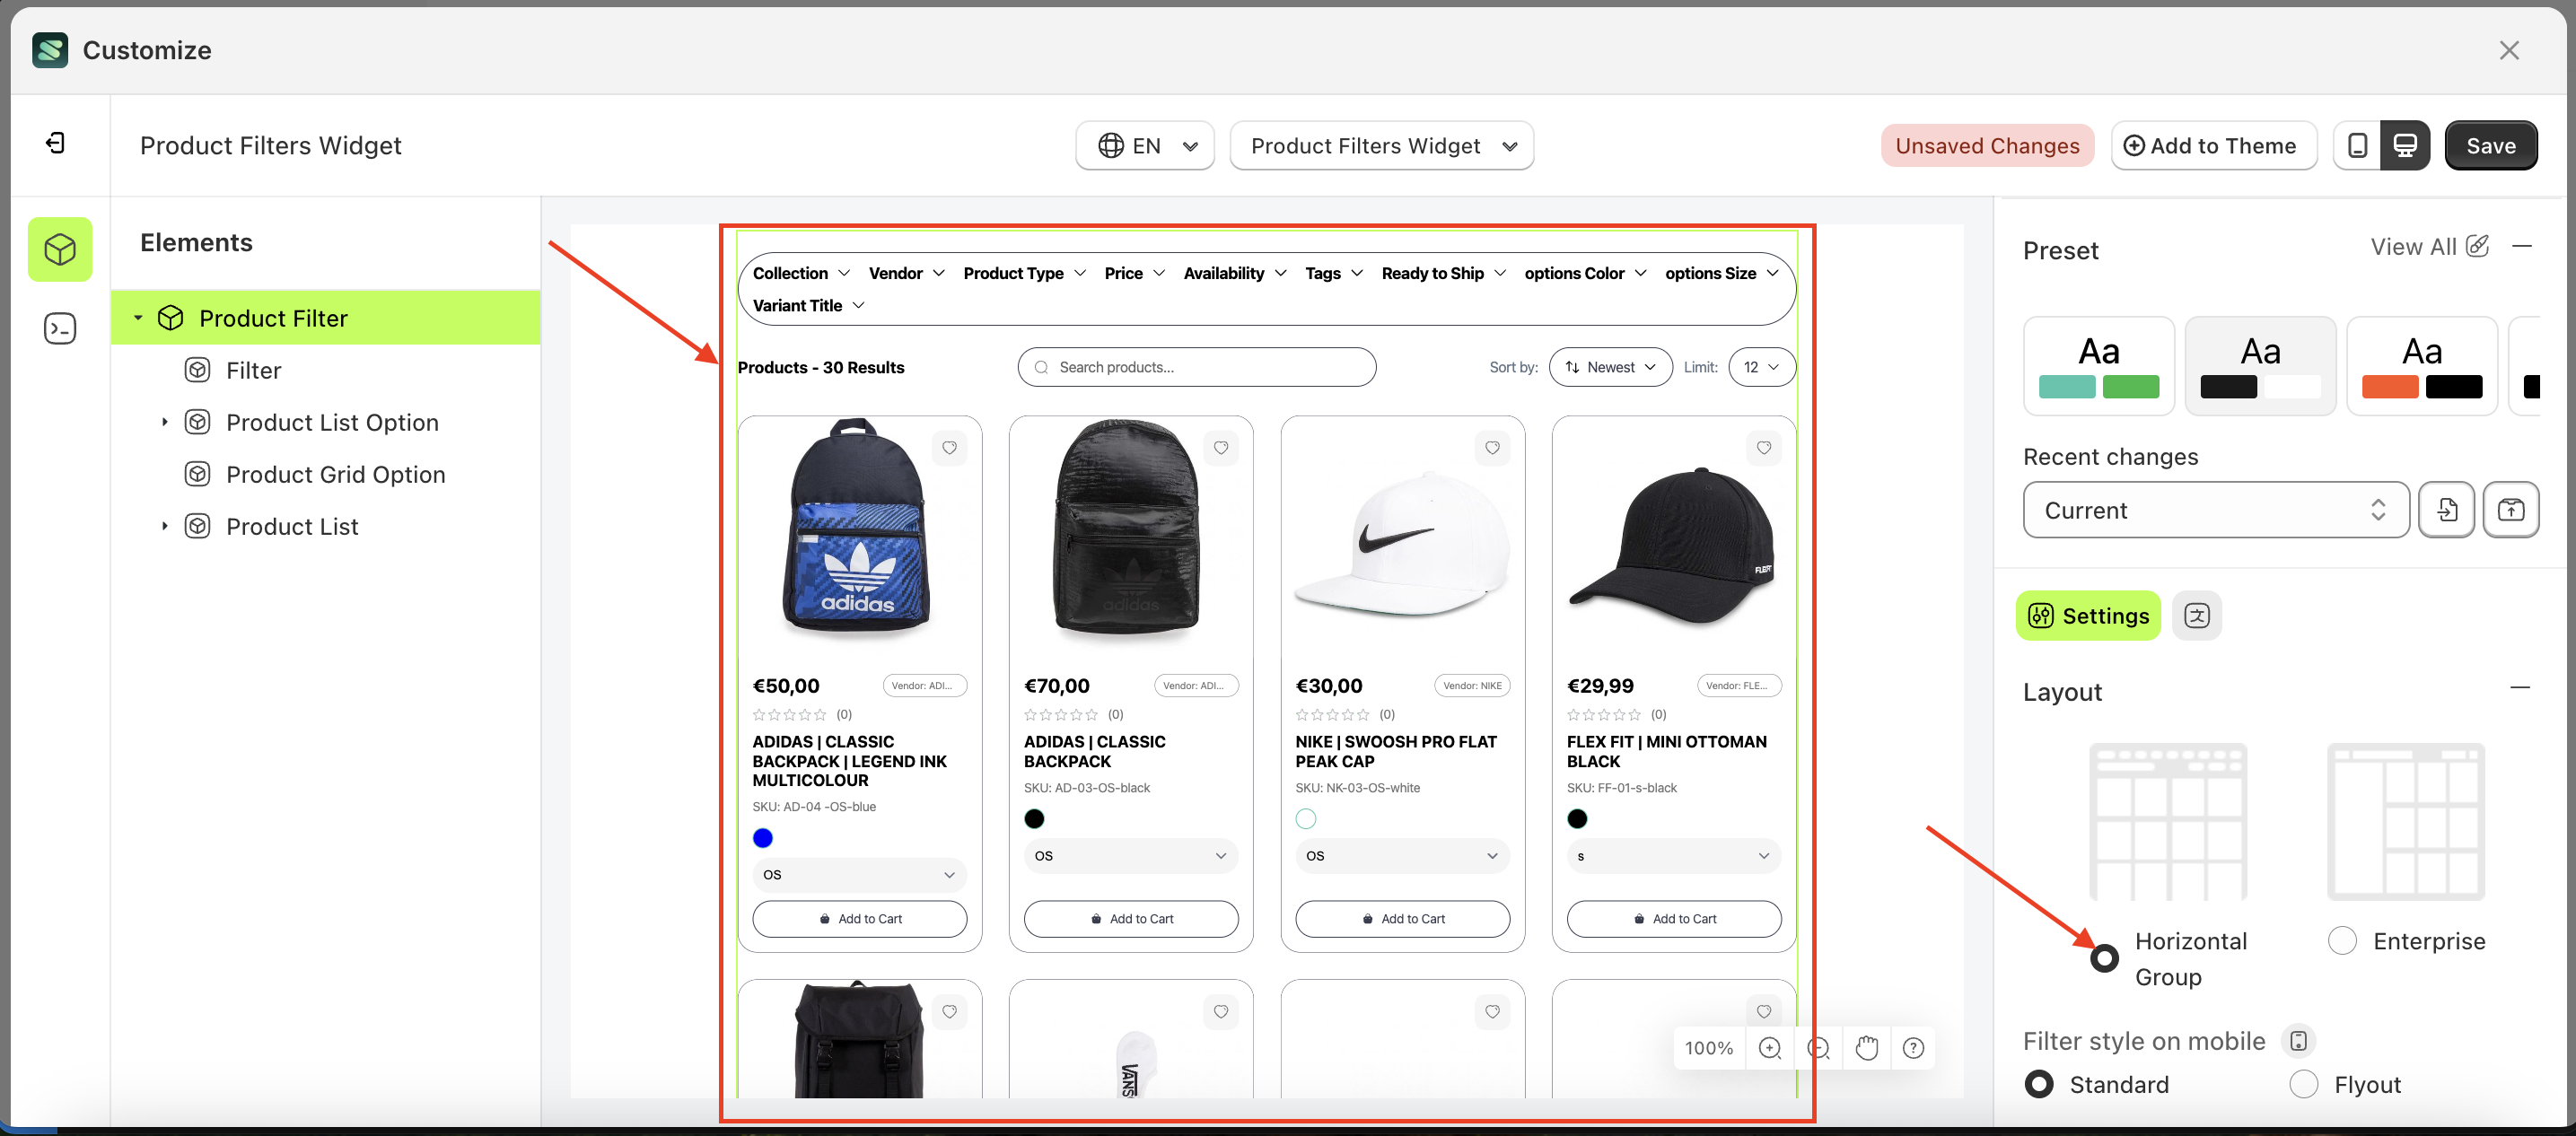Image resolution: width=2576 pixels, height=1136 pixels.
Task: Open the Elements cube sidebar icon
Action: point(60,249)
